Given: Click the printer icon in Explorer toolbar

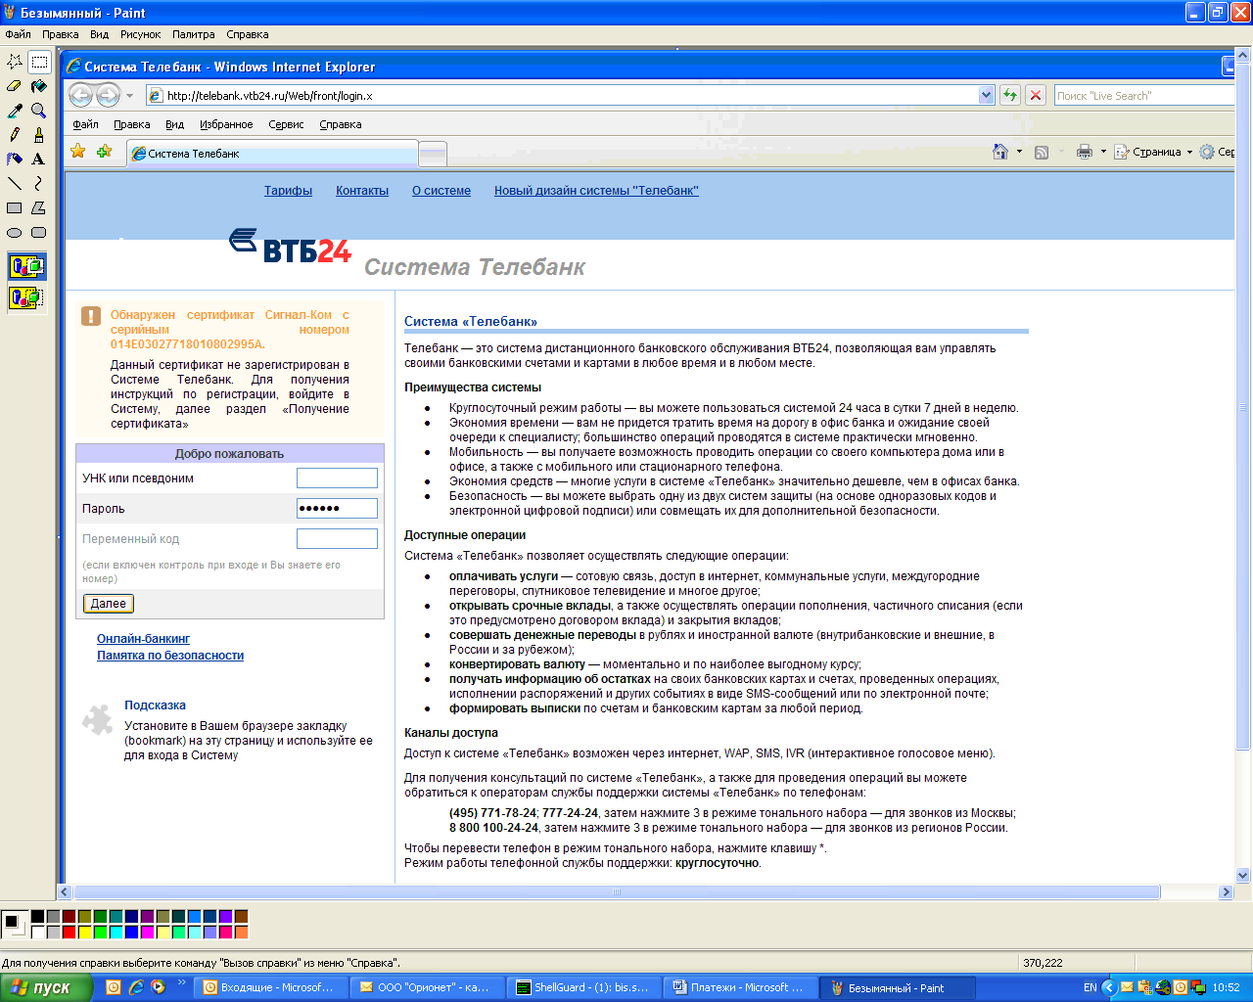Looking at the screenshot, I should tap(1084, 152).
